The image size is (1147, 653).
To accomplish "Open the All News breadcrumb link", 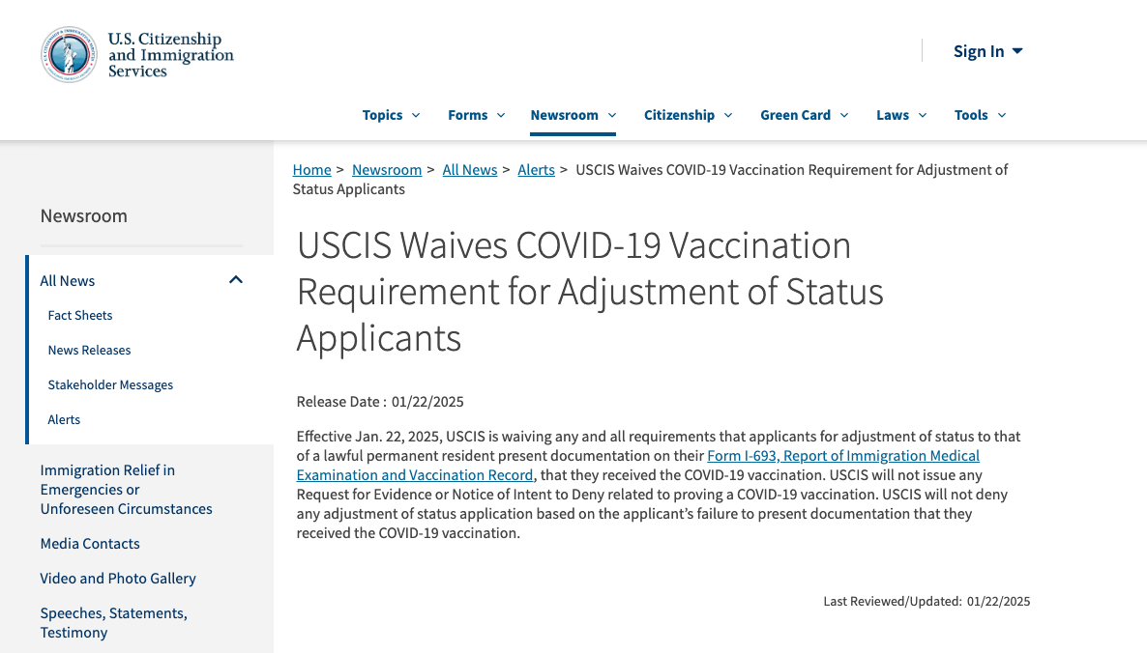I will coord(470,170).
